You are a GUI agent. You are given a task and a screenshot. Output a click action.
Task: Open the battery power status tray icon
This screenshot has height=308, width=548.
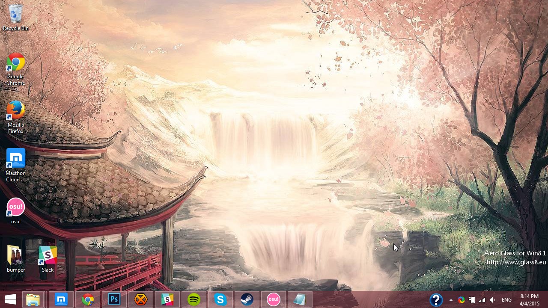[x=472, y=300]
